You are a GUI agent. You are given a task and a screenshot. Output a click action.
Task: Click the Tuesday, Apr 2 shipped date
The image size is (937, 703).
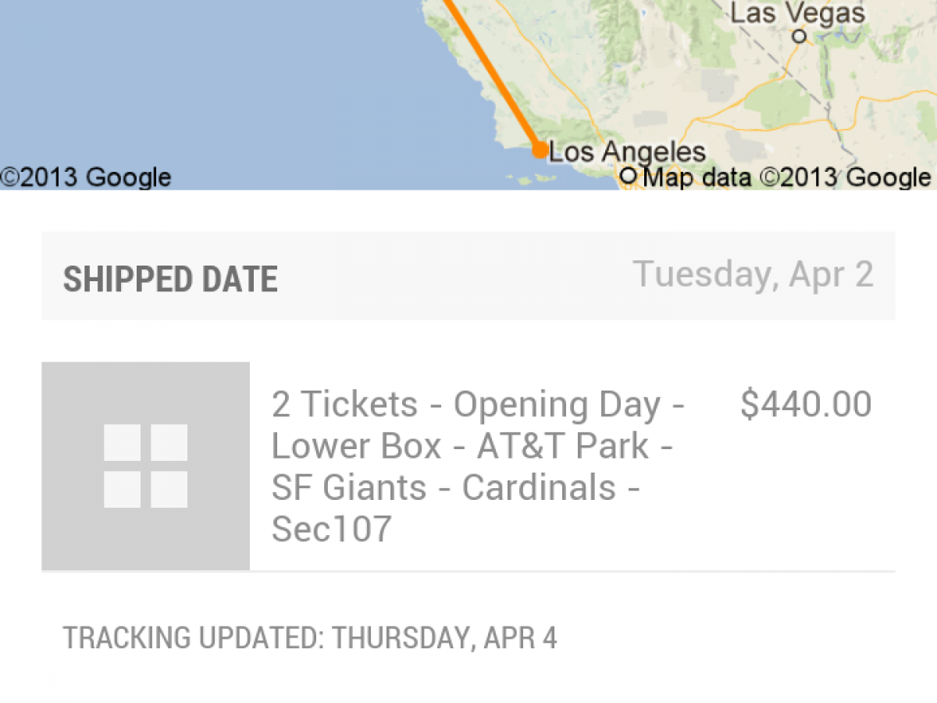753,274
